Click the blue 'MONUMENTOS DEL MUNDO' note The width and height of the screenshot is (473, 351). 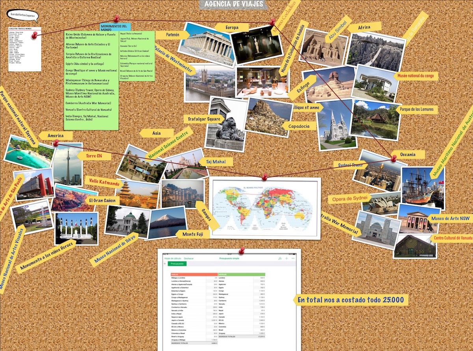click(115, 27)
